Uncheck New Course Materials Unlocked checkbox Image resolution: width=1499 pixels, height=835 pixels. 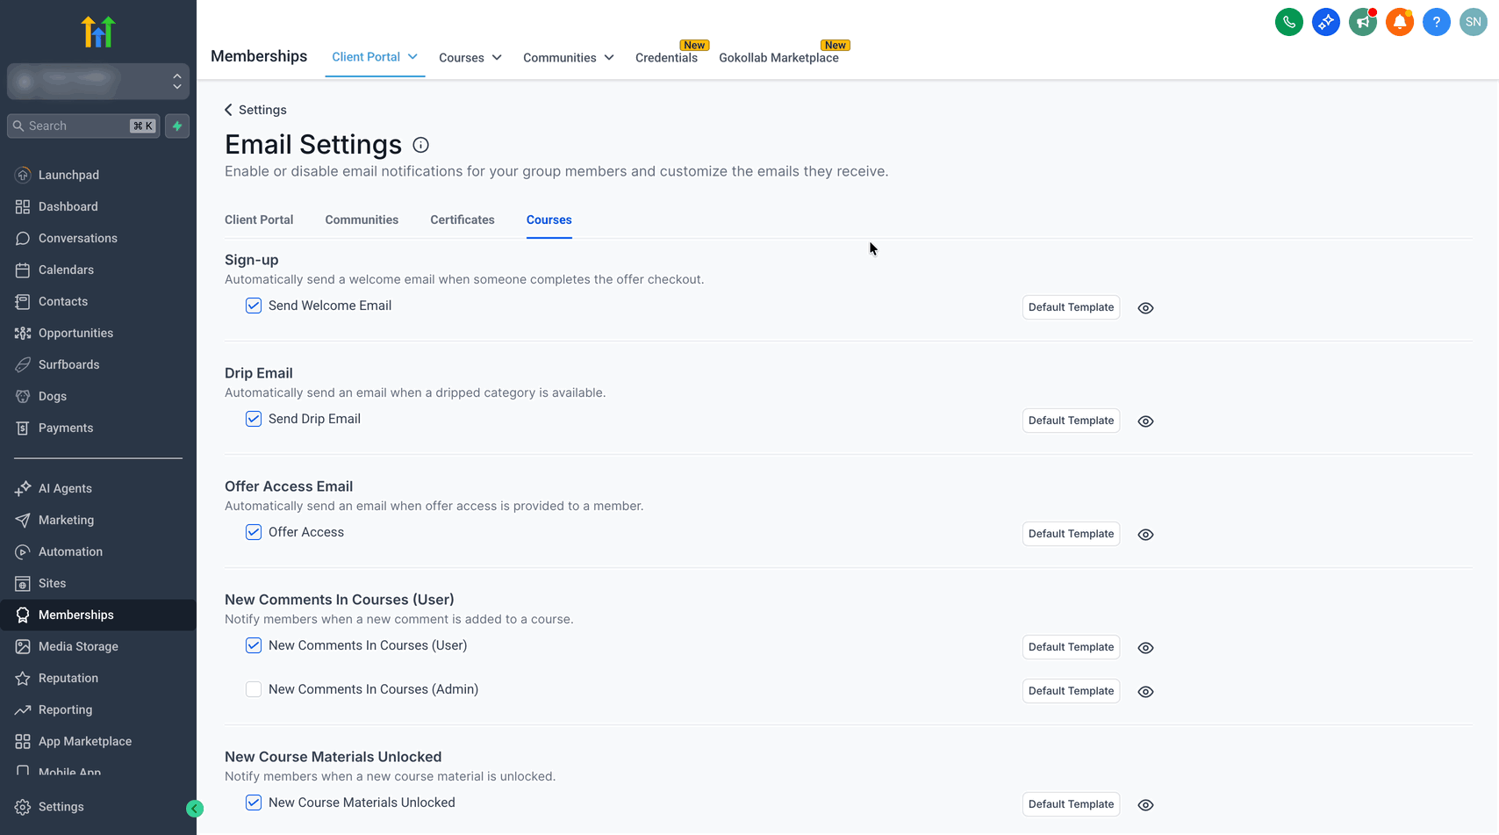(x=254, y=803)
